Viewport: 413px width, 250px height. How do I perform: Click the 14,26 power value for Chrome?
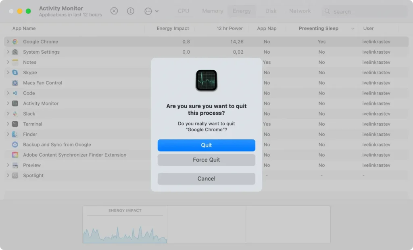[x=236, y=42]
